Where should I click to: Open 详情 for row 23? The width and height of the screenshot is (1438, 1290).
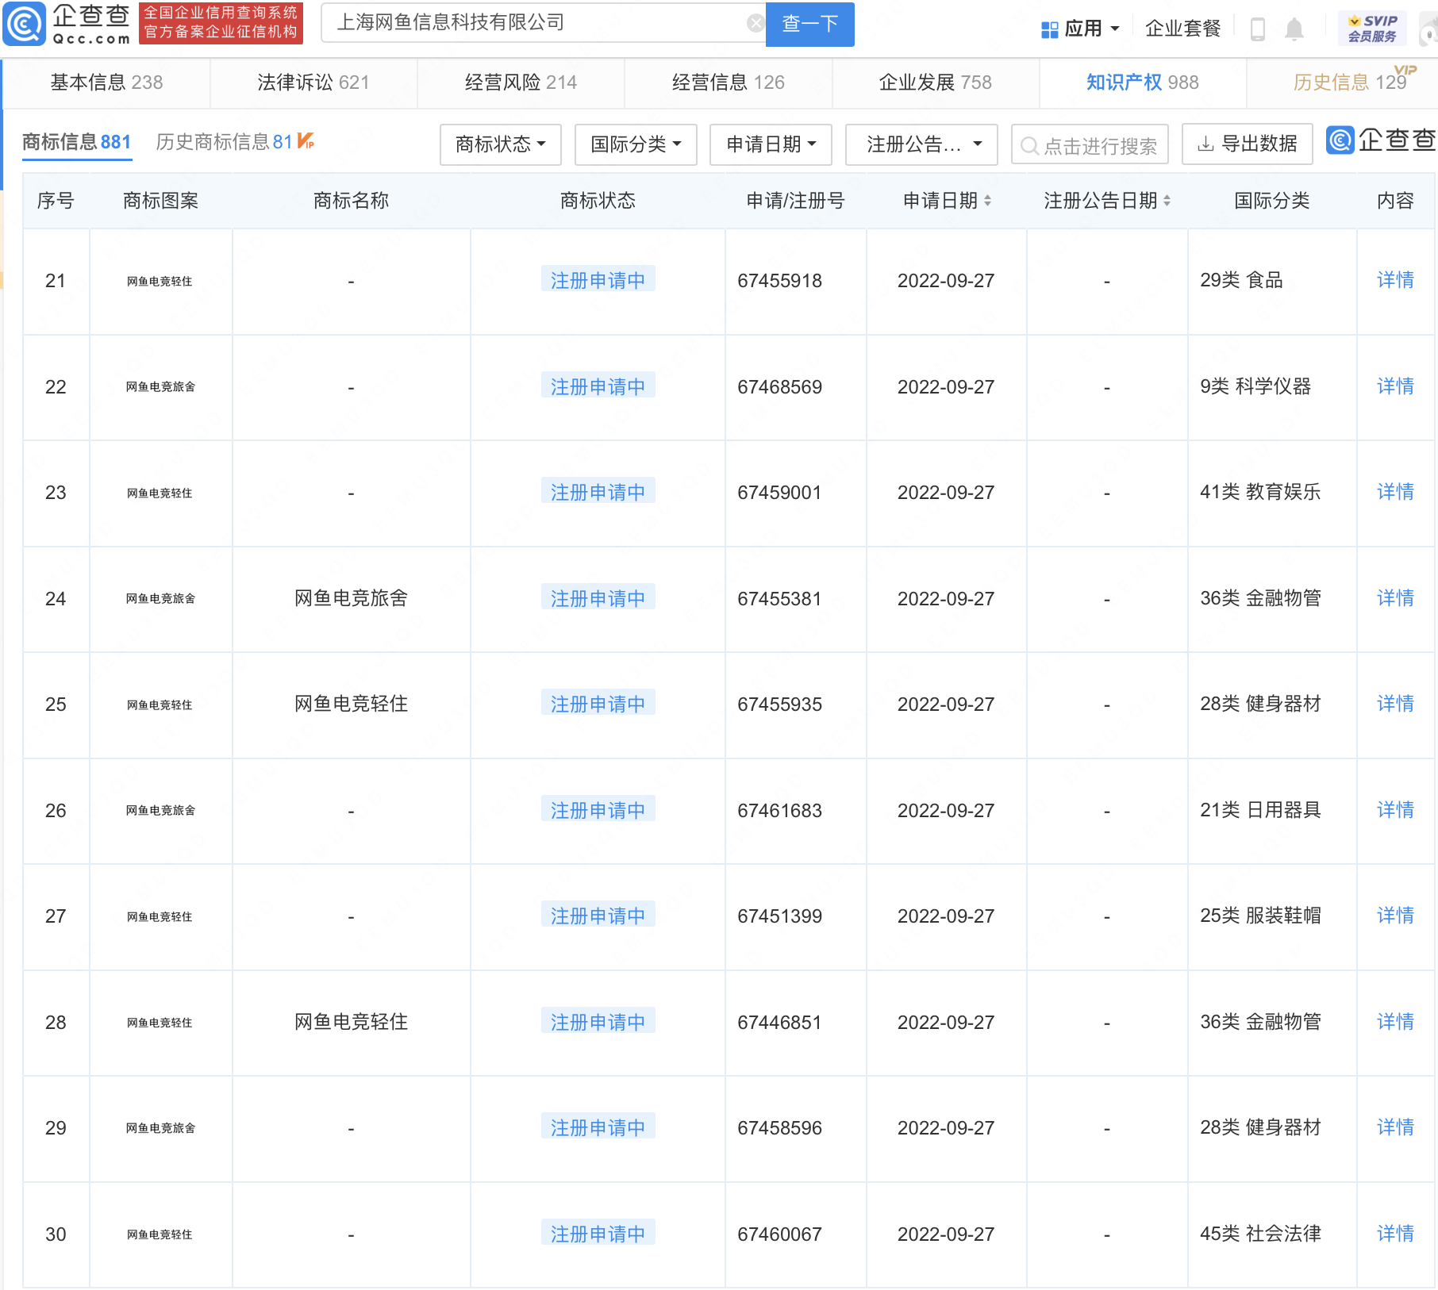coord(1395,492)
